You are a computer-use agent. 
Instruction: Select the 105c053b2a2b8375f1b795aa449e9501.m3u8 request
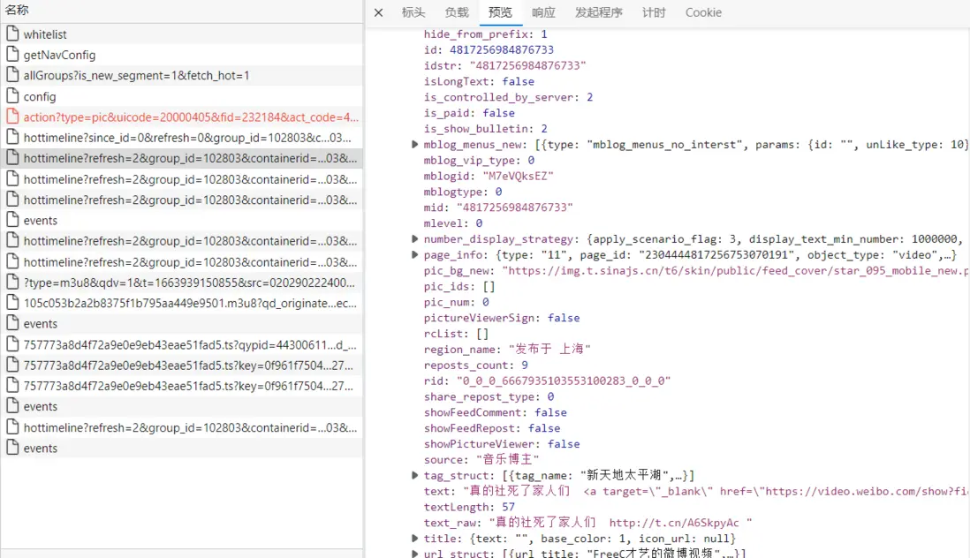pos(182,304)
